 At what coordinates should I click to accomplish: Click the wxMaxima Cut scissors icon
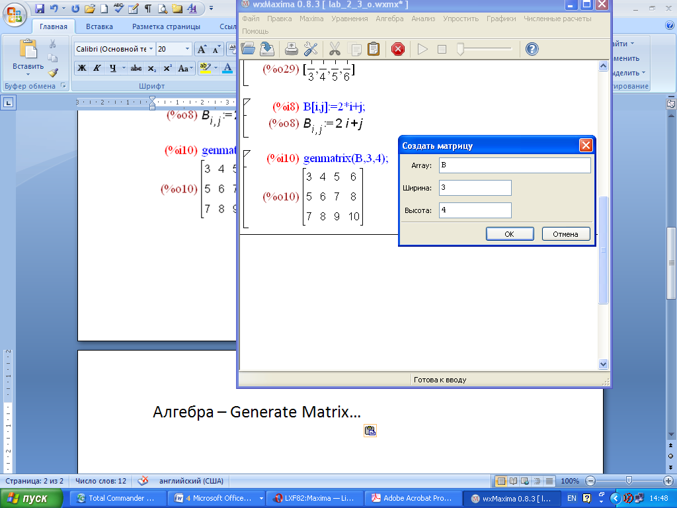[335, 49]
